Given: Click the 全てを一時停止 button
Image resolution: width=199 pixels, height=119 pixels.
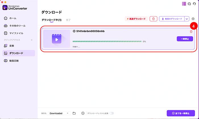Looking at the screenshot, I should click(x=181, y=113).
